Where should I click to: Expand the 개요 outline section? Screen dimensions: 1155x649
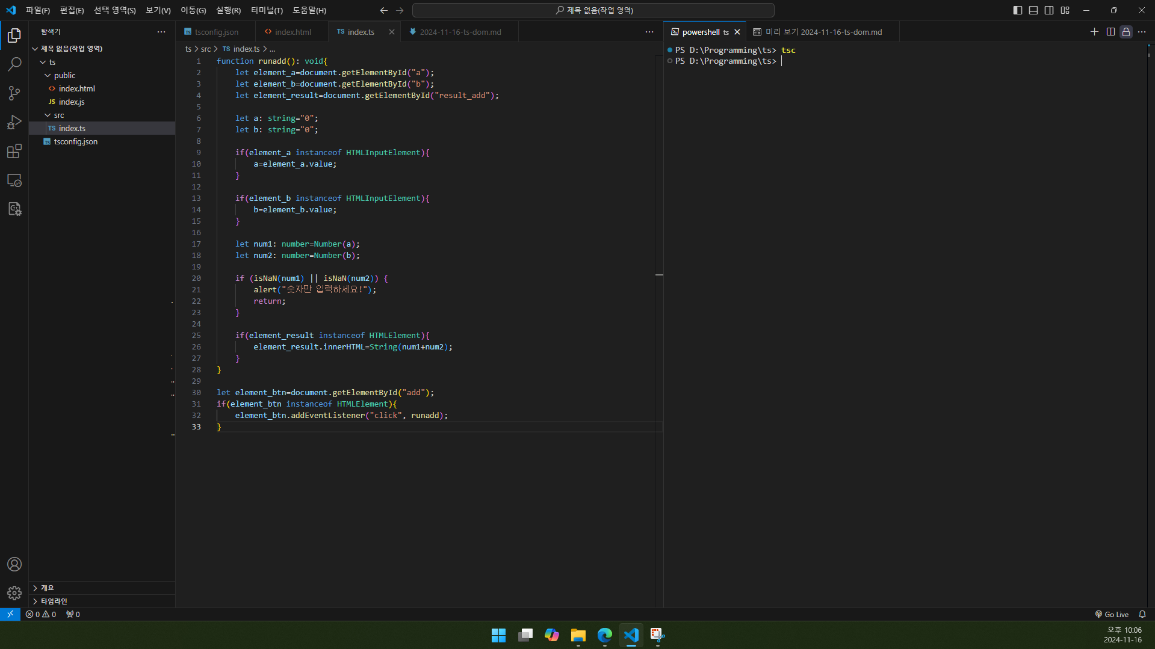click(102, 588)
